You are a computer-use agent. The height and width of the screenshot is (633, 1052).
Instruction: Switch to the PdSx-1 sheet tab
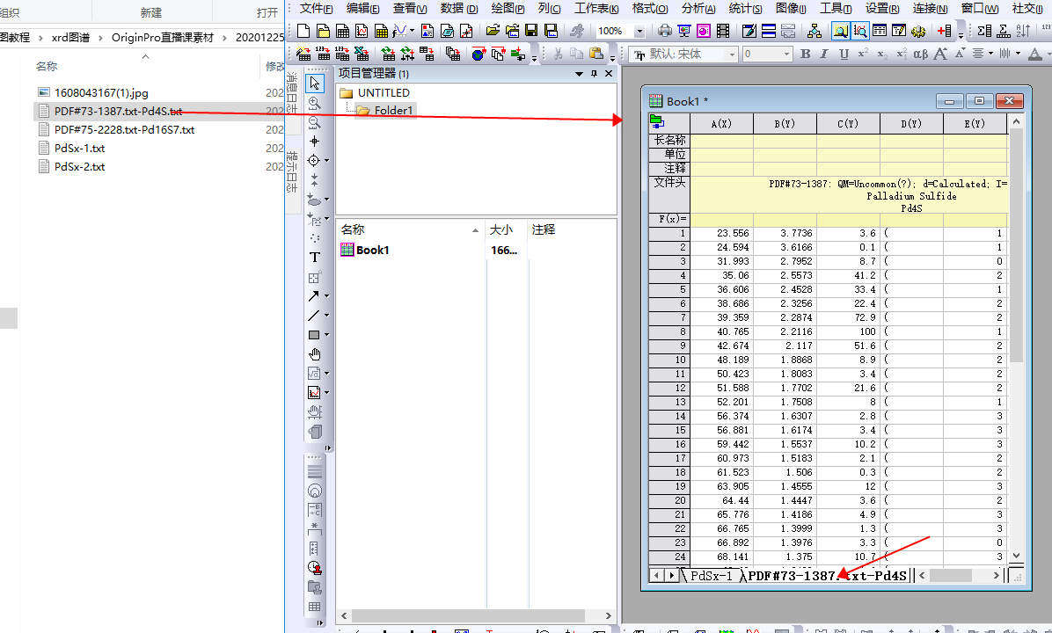pos(712,575)
